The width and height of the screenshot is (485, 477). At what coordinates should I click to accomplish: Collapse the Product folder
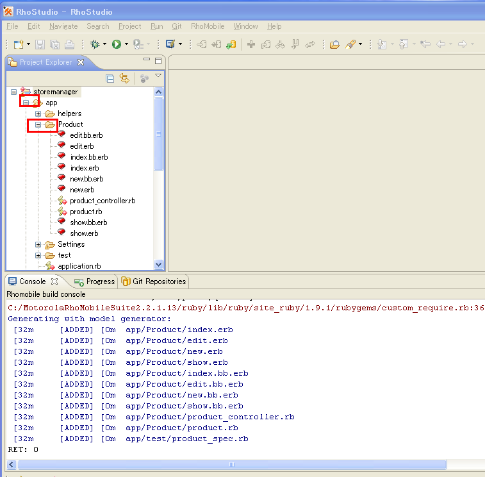[x=38, y=125]
